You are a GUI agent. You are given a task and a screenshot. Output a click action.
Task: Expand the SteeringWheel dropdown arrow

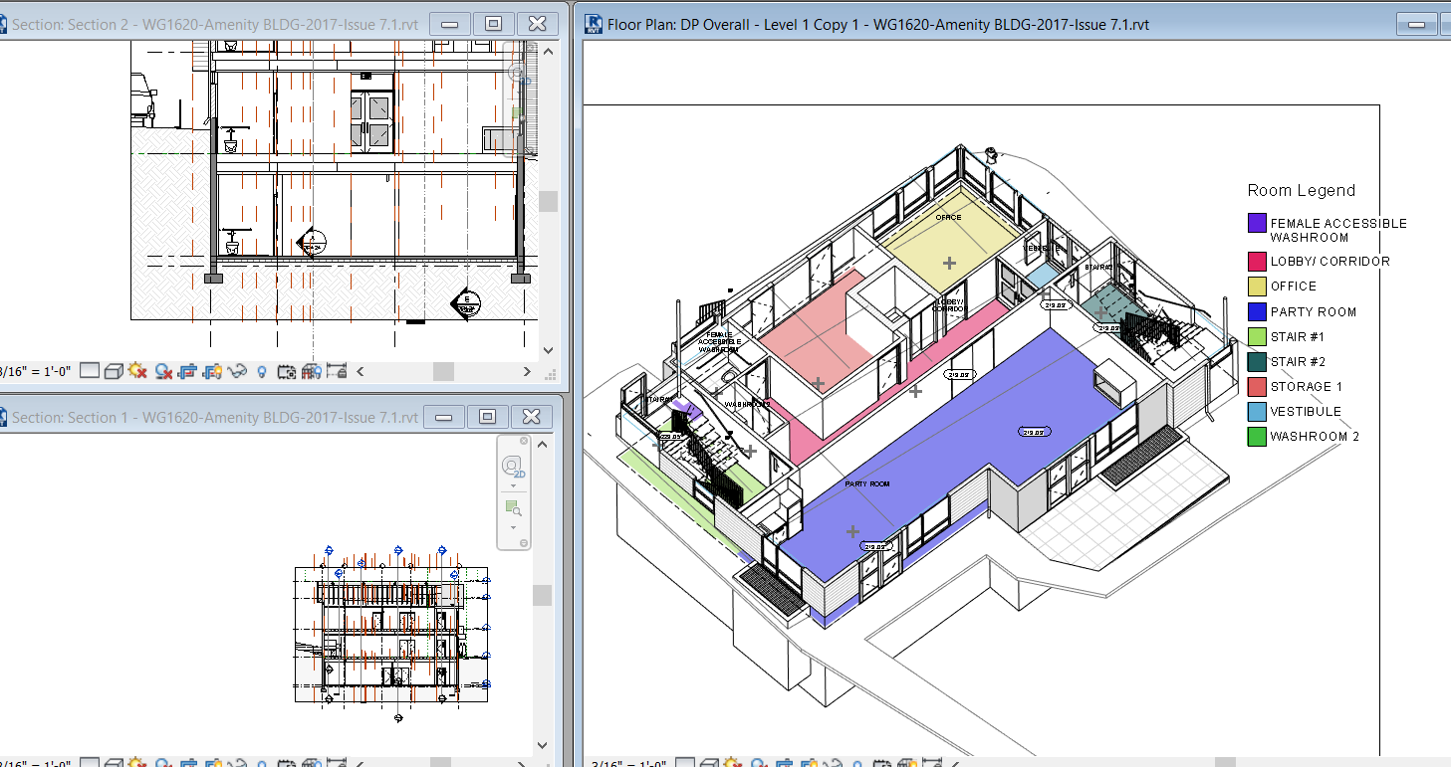click(x=513, y=485)
